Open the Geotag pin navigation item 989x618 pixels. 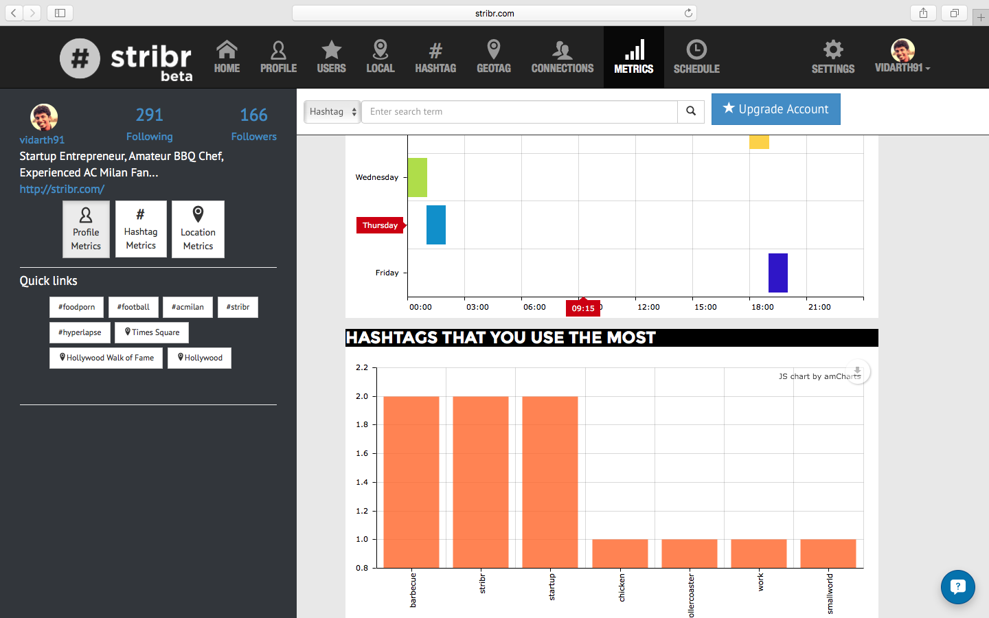click(x=494, y=57)
